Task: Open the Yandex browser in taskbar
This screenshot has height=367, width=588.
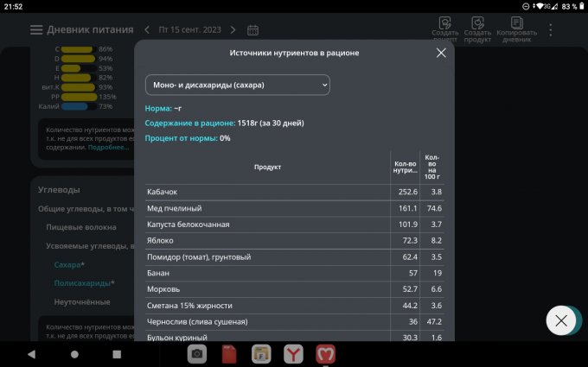Action: pyautogui.click(x=293, y=353)
